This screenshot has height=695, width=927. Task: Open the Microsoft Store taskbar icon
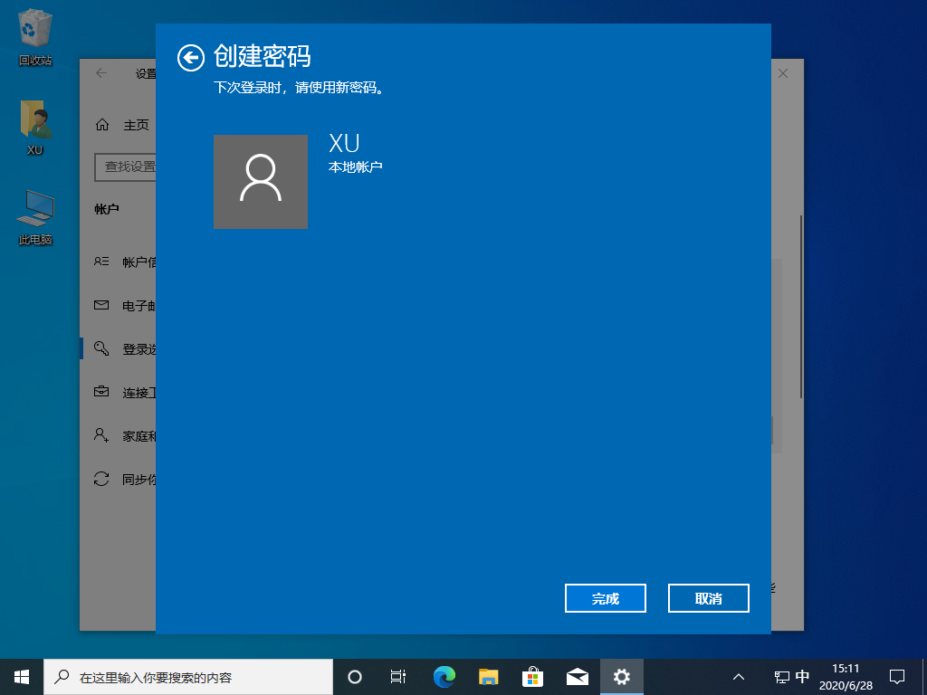533,676
